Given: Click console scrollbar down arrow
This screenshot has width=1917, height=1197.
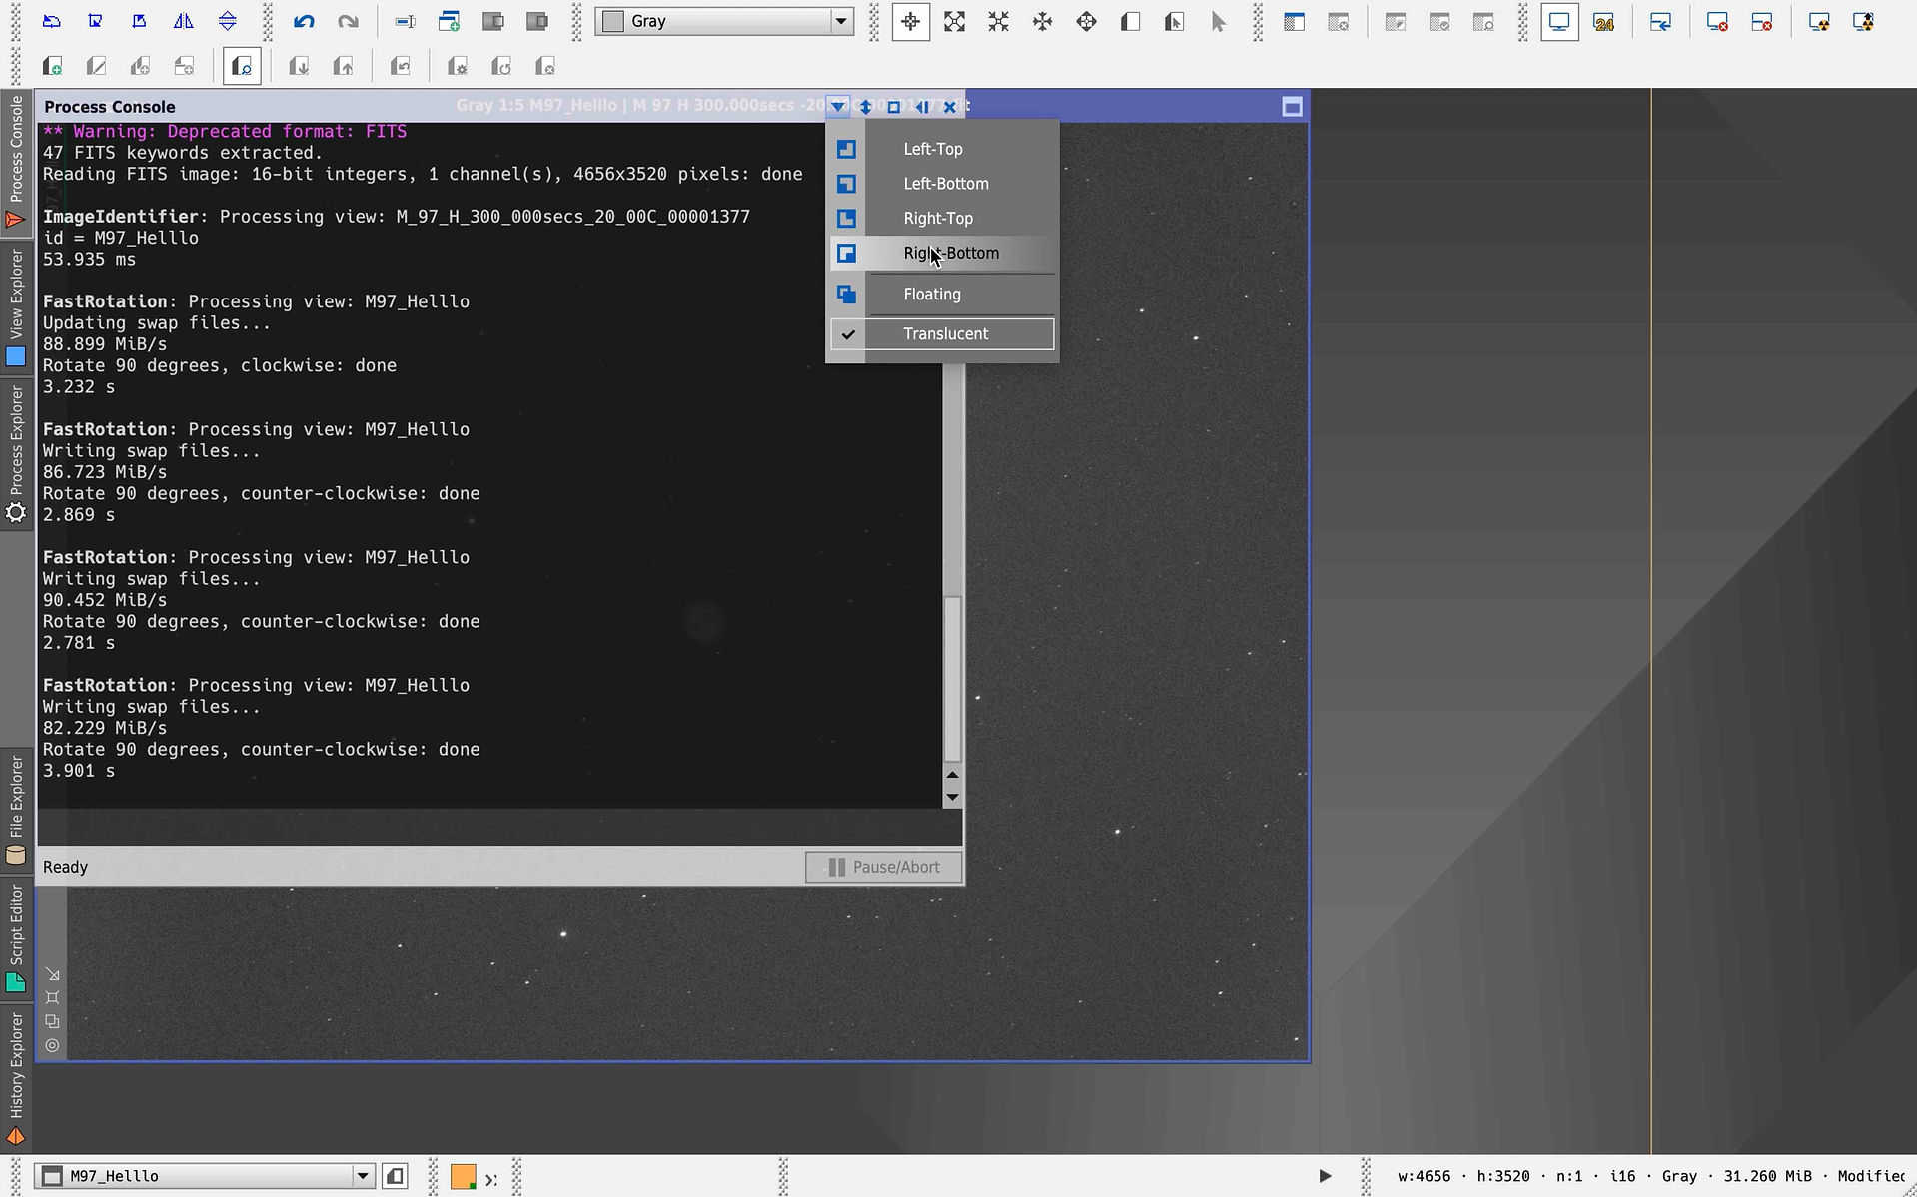Looking at the screenshot, I should tap(952, 797).
